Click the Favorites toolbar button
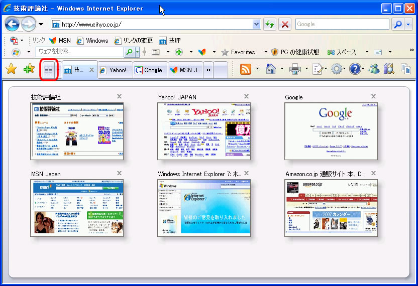 click(x=238, y=52)
